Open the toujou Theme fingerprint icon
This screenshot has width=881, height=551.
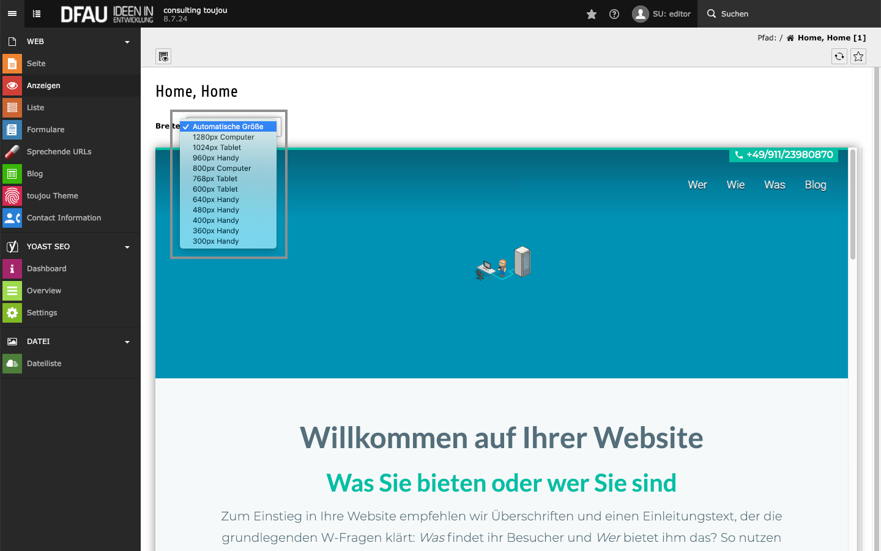[12, 196]
